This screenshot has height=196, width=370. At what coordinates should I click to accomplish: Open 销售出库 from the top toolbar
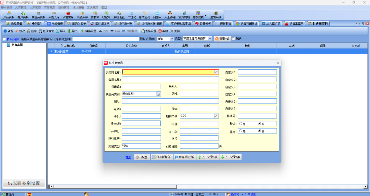pos(68,15)
